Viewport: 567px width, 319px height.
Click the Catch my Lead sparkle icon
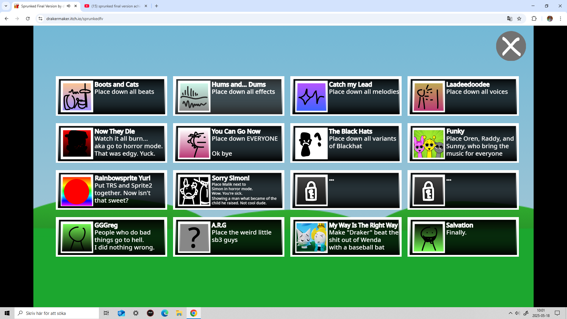311,96
